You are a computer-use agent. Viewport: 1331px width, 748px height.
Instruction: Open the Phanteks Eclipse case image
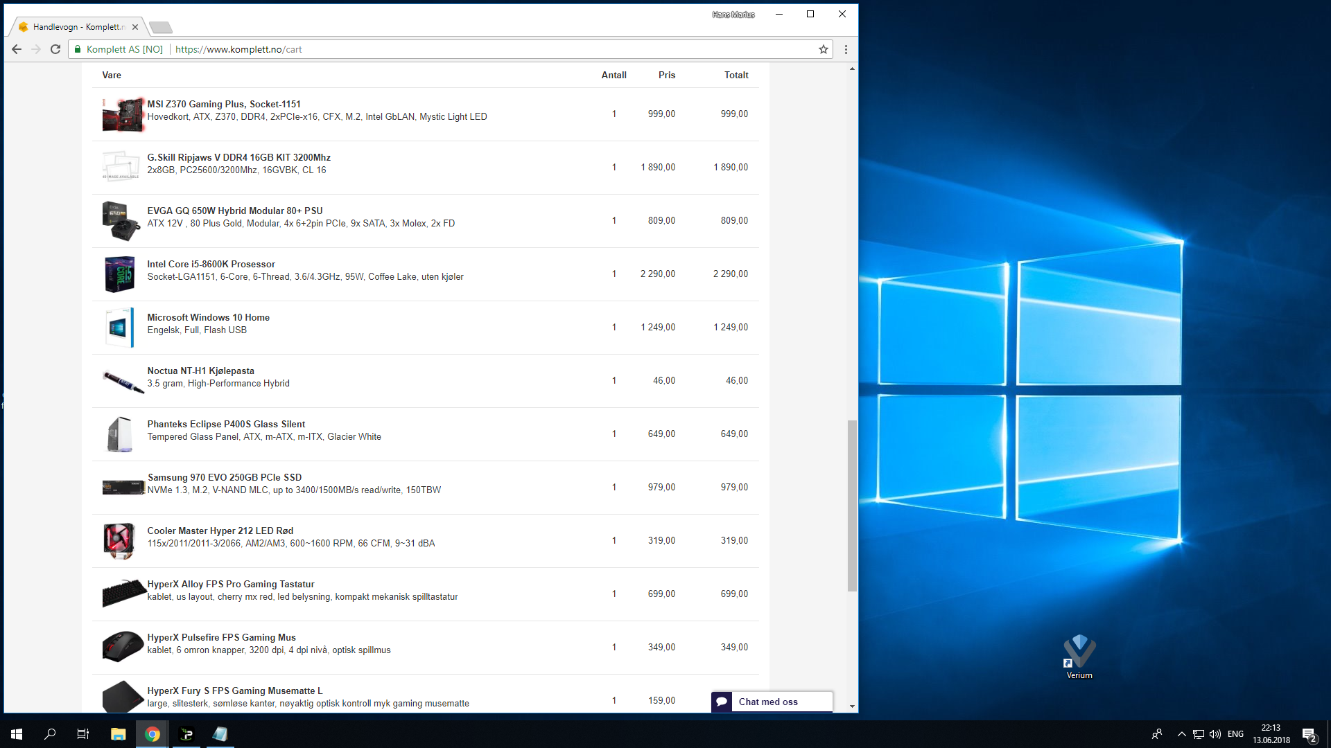(x=119, y=434)
